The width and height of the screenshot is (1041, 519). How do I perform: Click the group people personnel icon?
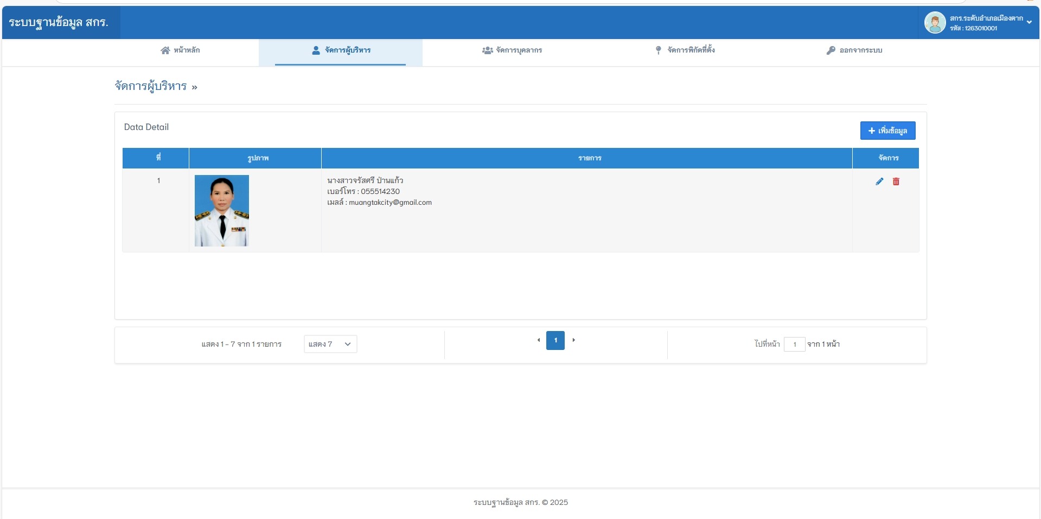487,50
